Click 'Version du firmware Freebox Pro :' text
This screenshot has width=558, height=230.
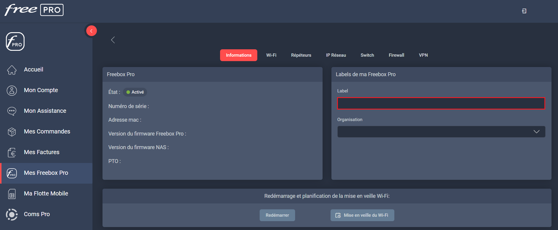[147, 134]
